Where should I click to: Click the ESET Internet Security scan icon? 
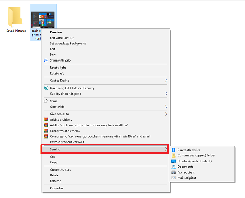(46, 88)
